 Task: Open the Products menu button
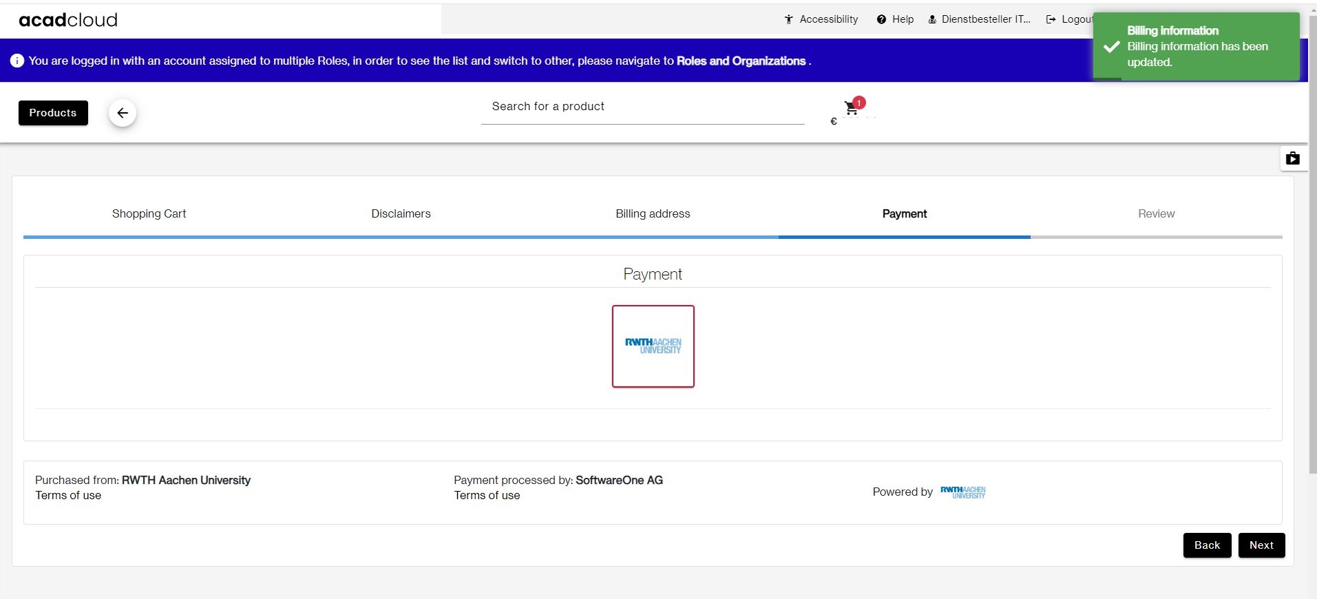[53, 113]
